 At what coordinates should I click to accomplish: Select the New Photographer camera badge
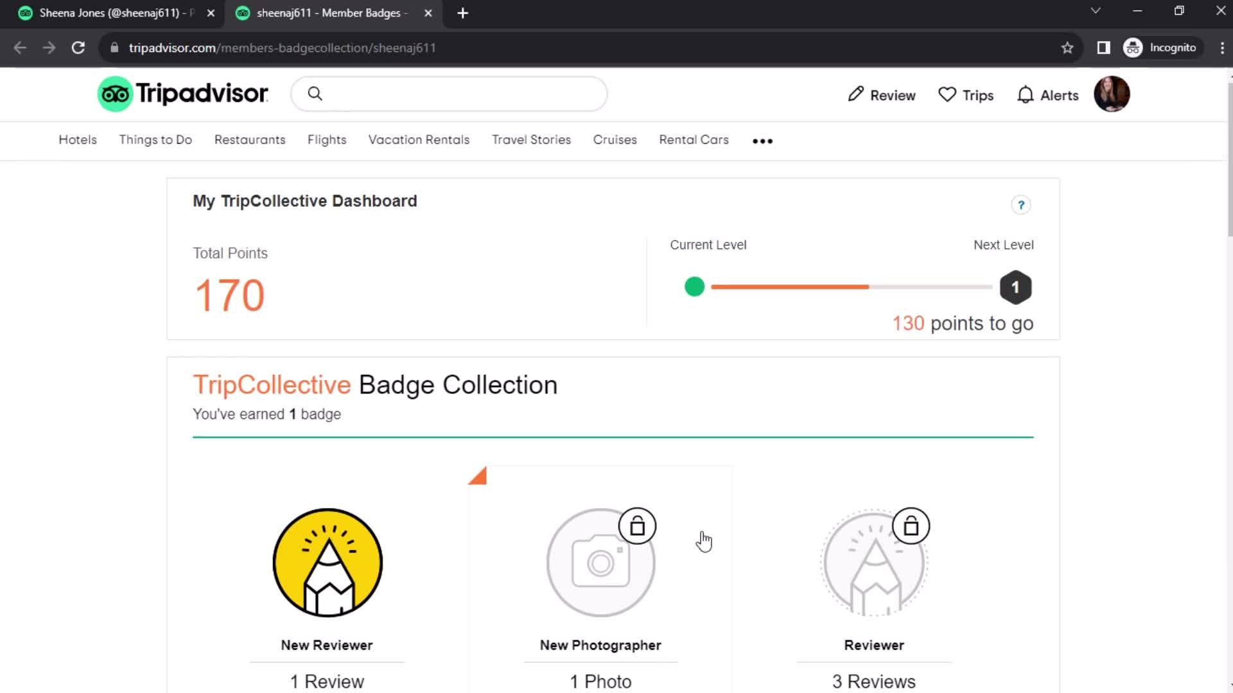(600, 563)
